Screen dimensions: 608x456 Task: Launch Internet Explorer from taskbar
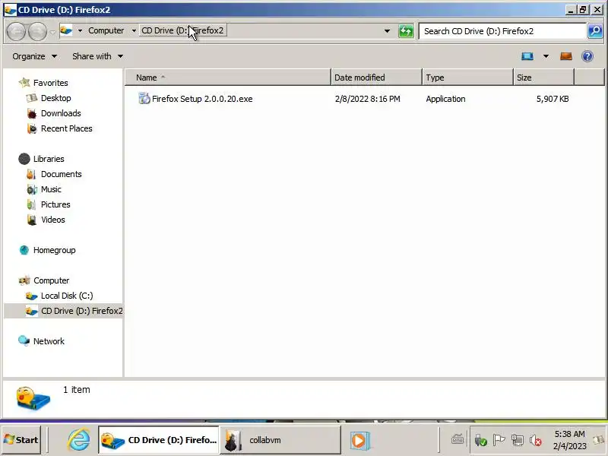79,440
